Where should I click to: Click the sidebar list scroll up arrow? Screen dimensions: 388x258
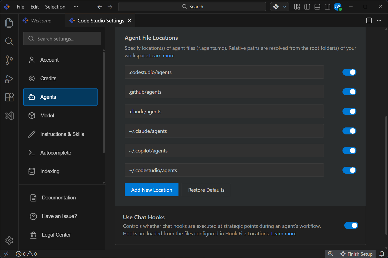[x=104, y=50]
